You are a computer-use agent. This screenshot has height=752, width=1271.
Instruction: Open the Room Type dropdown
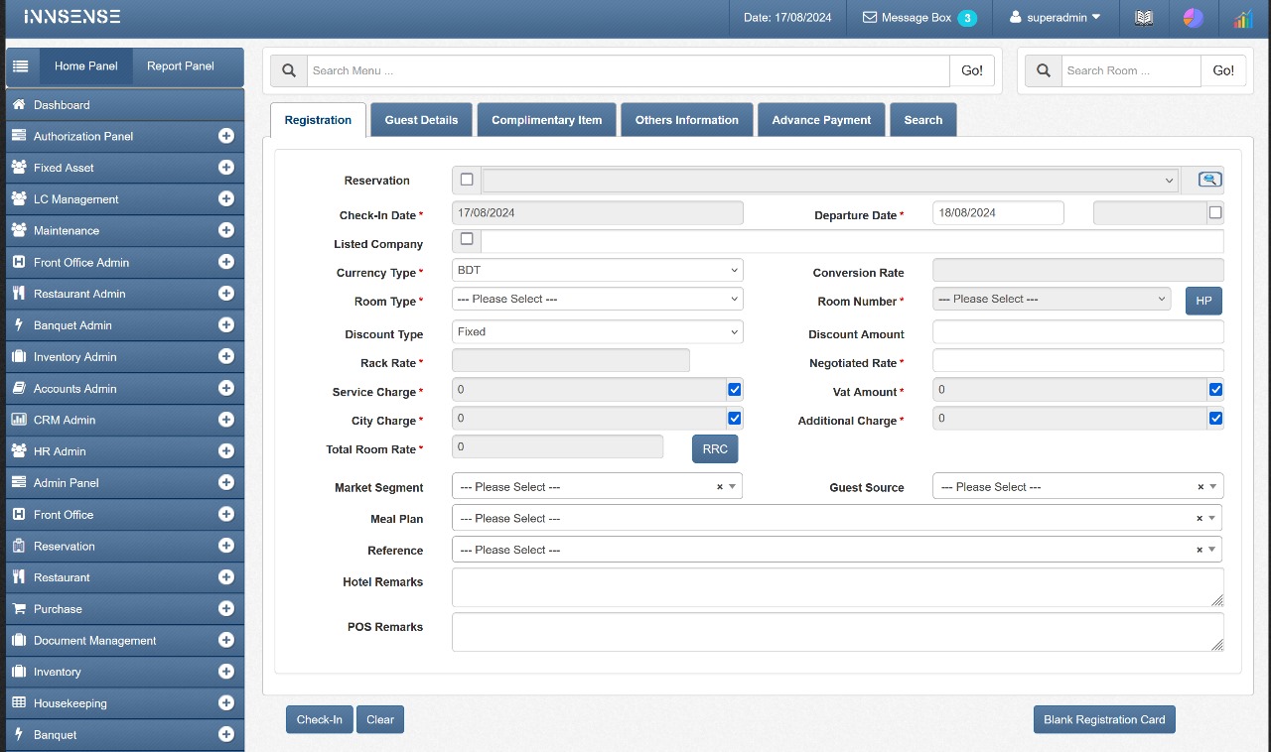click(x=597, y=299)
